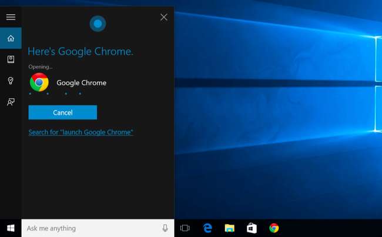Open Task View on the taskbar

185,228
